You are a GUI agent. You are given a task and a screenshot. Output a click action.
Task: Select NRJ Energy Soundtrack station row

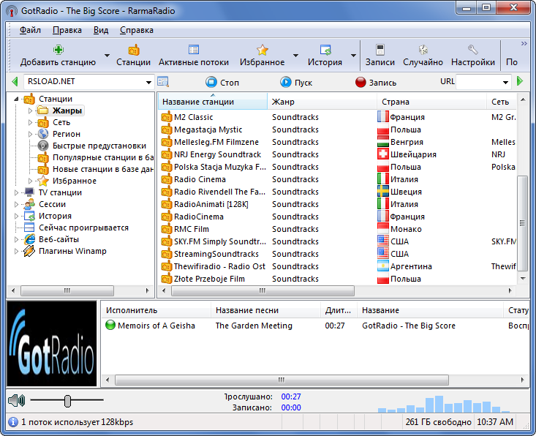point(337,154)
